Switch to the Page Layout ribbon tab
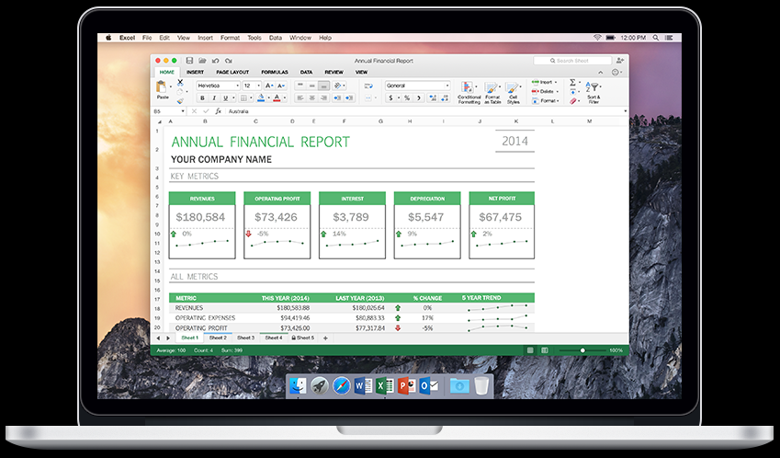The width and height of the screenshot is (780, 458). click(x=232, y=72)
